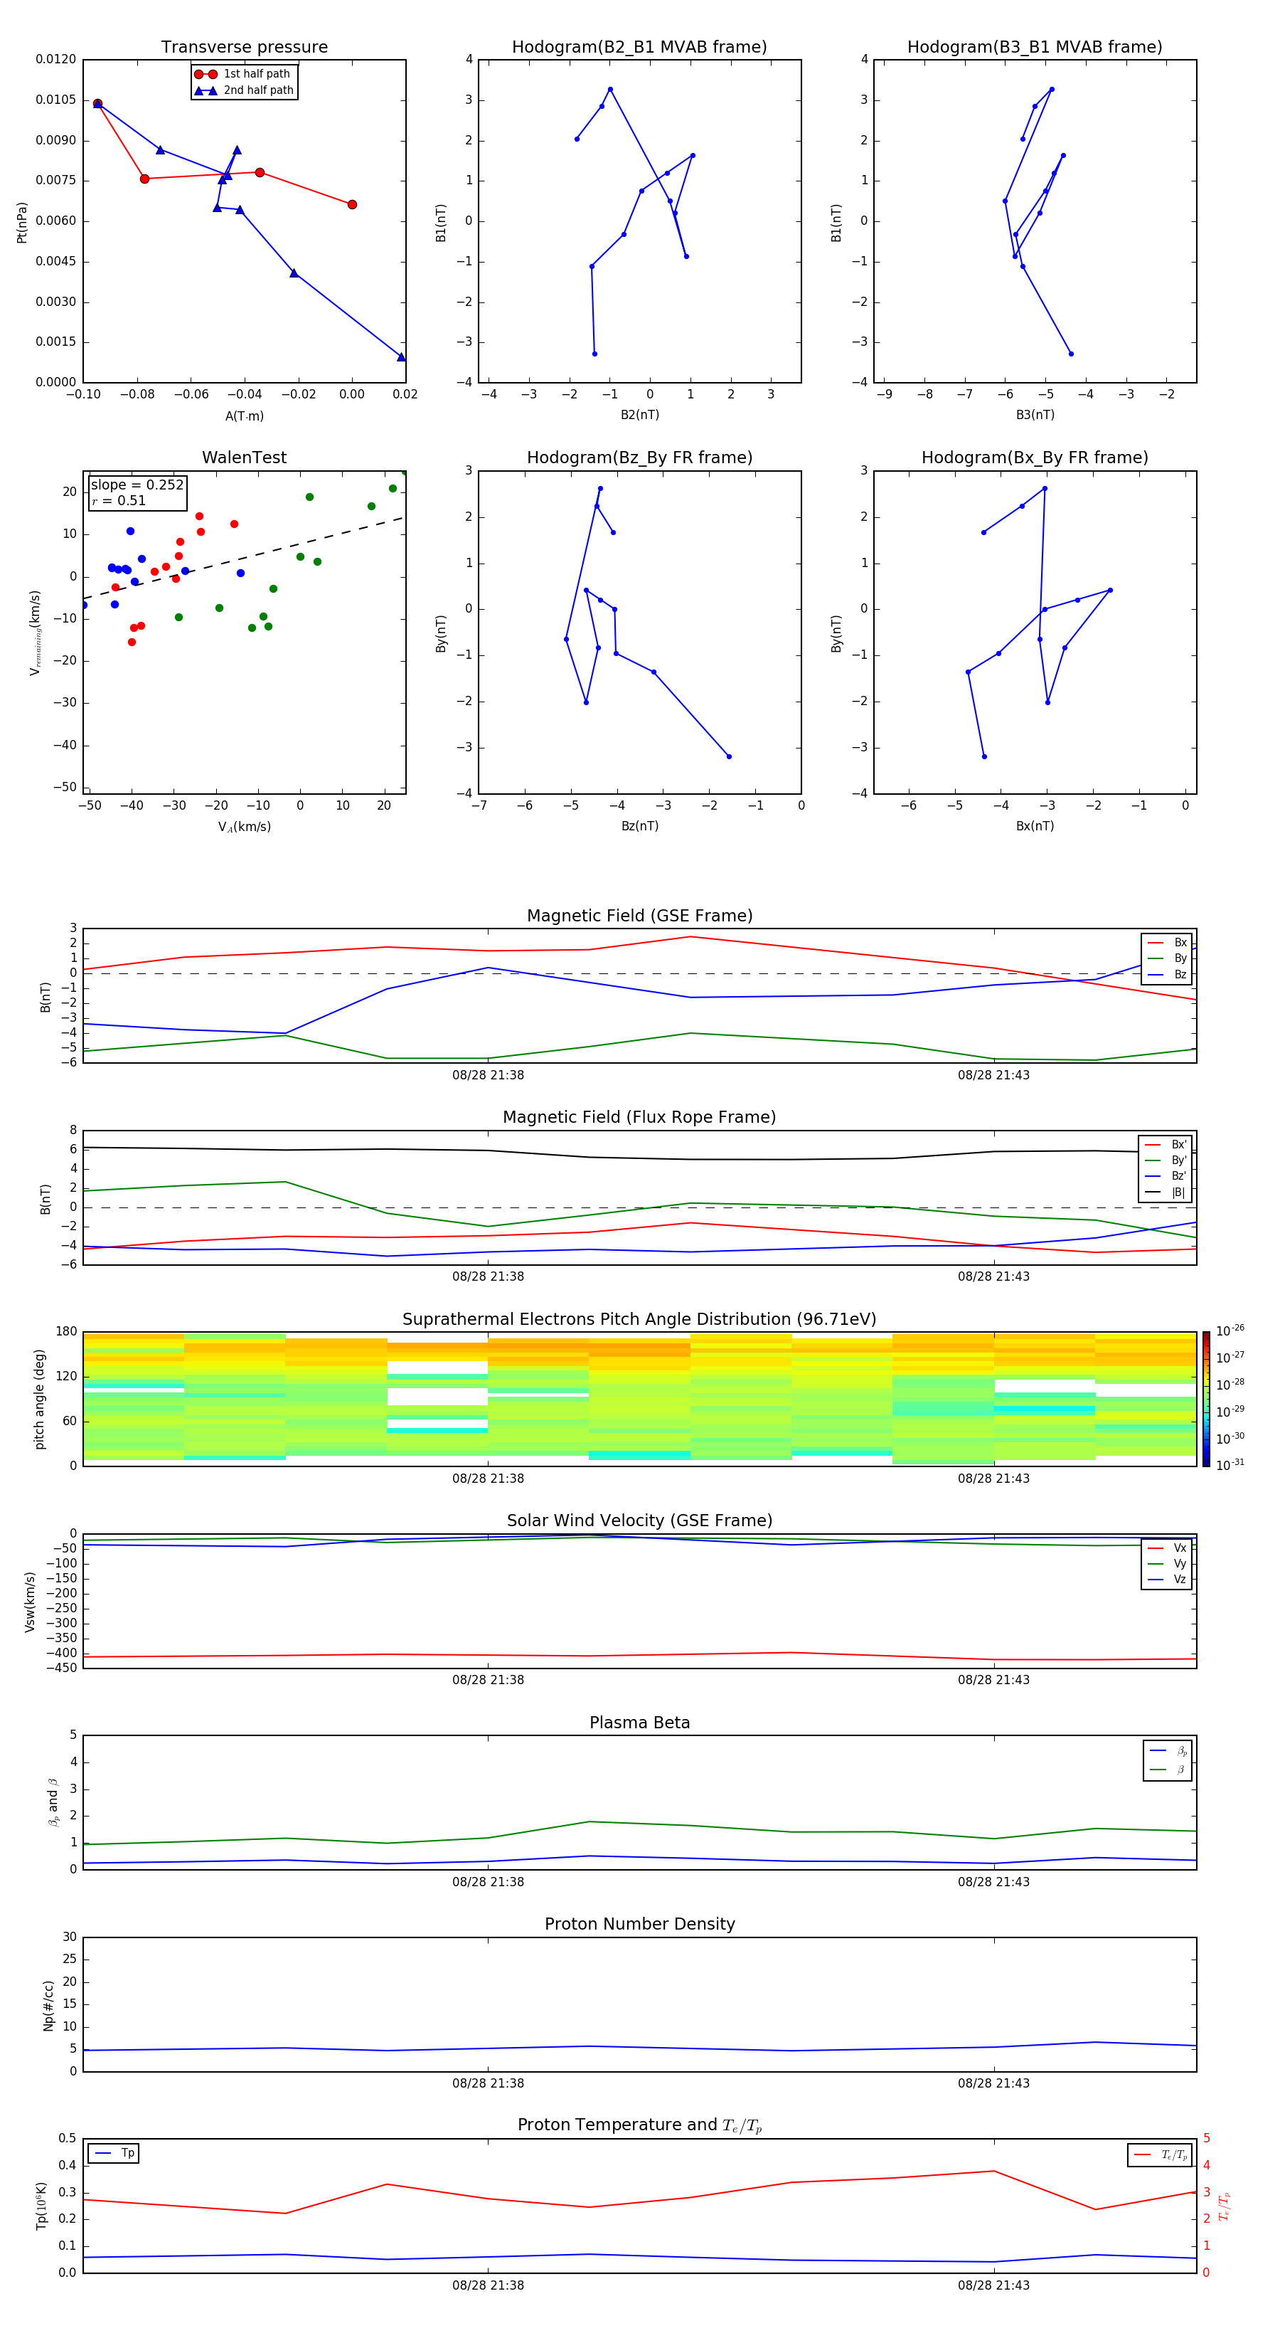The width and height of the screenshot is (1280, 2348).
Task: Click 'Hodogram(Bx_By FR frame)' title
Action: pos(1035,458)
